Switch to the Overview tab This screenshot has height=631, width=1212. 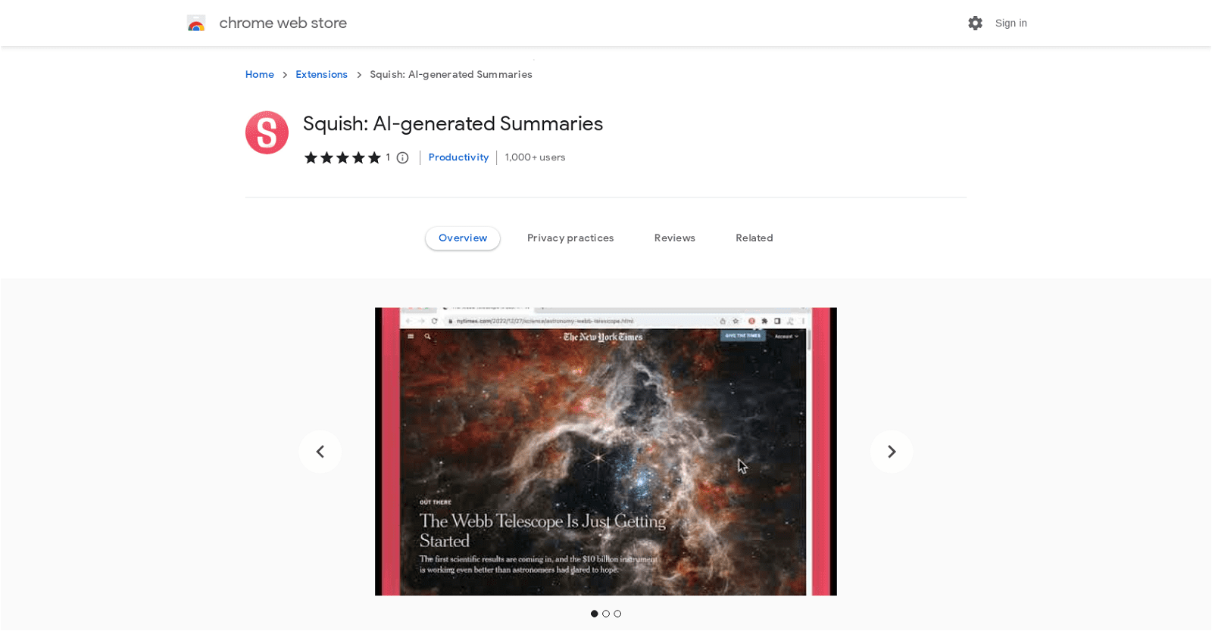tap(463, 238)
